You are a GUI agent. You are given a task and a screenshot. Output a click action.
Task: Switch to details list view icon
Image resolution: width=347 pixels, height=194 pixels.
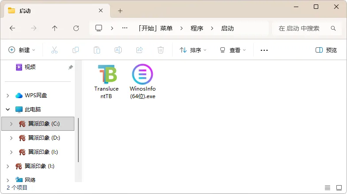pyautogui.click(x=328, y=188)
